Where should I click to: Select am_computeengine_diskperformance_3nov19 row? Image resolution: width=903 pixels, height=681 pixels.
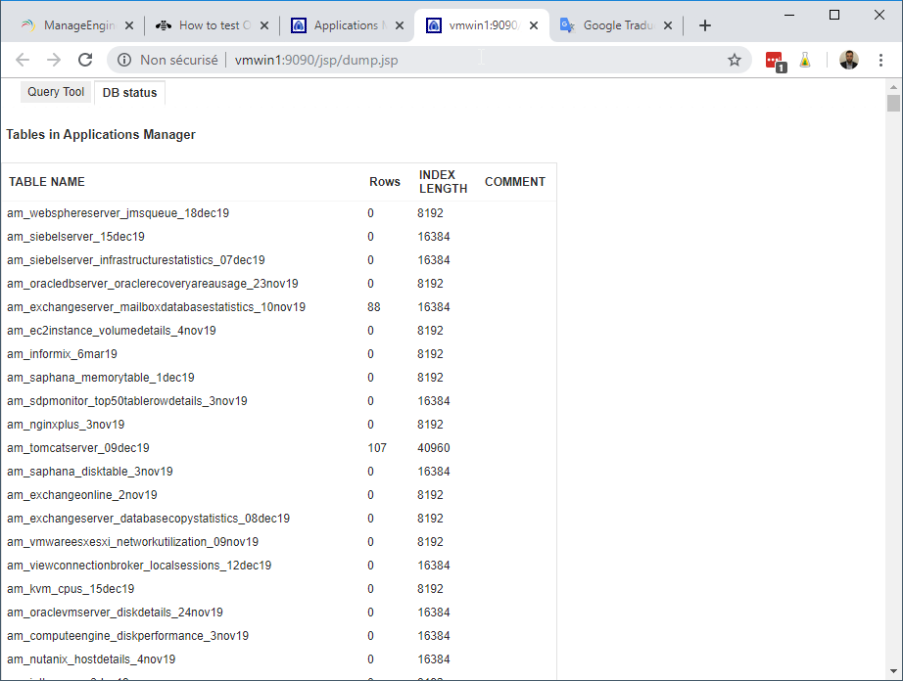[x=279, y=636]
